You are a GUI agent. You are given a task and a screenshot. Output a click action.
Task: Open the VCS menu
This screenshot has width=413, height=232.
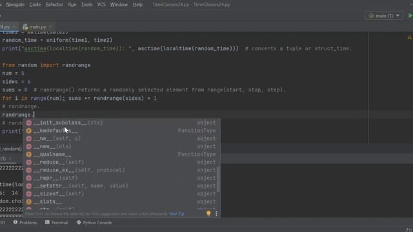[101, 5]
